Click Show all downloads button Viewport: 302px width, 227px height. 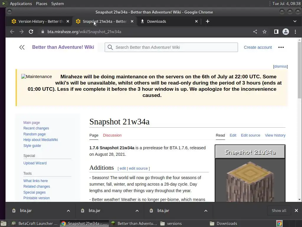pos(279,210)
